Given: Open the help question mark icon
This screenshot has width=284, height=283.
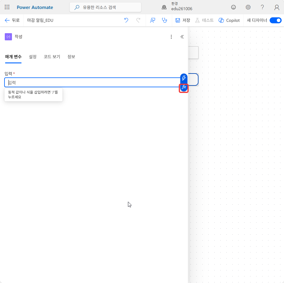Looking at the screenshot, I should tap(262, 7).
